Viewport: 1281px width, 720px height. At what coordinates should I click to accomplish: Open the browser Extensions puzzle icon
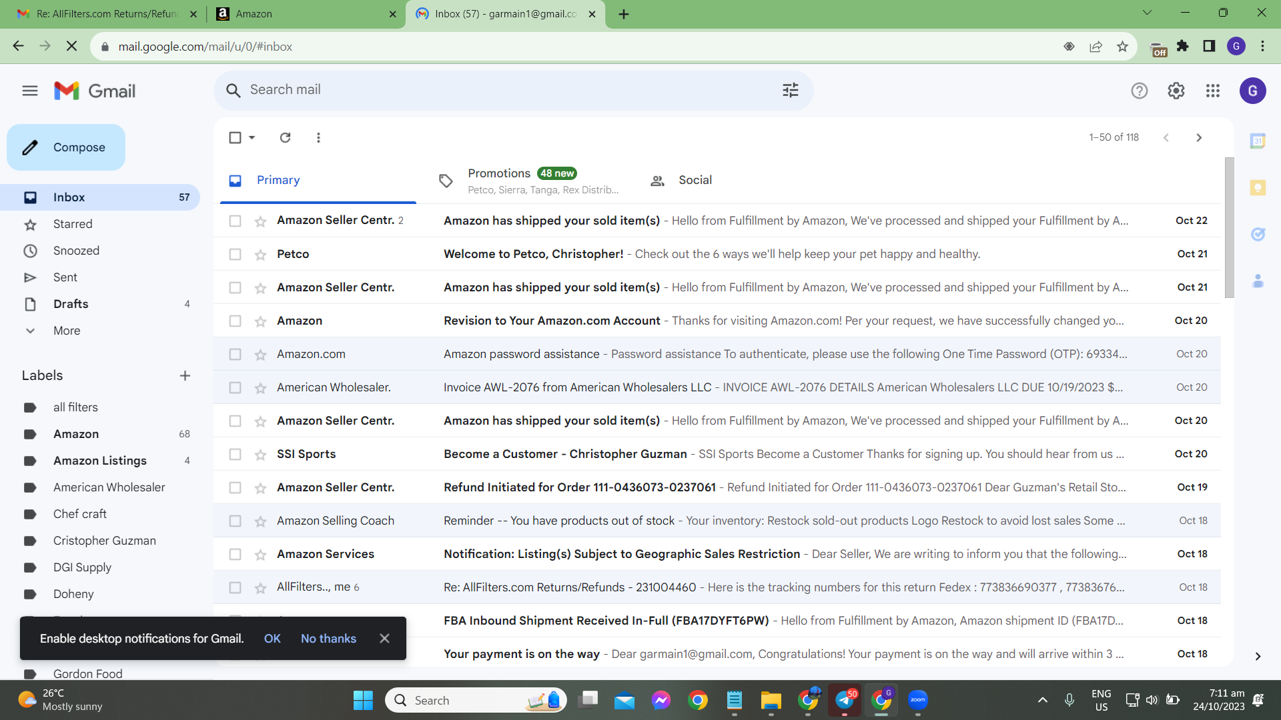1183,46
